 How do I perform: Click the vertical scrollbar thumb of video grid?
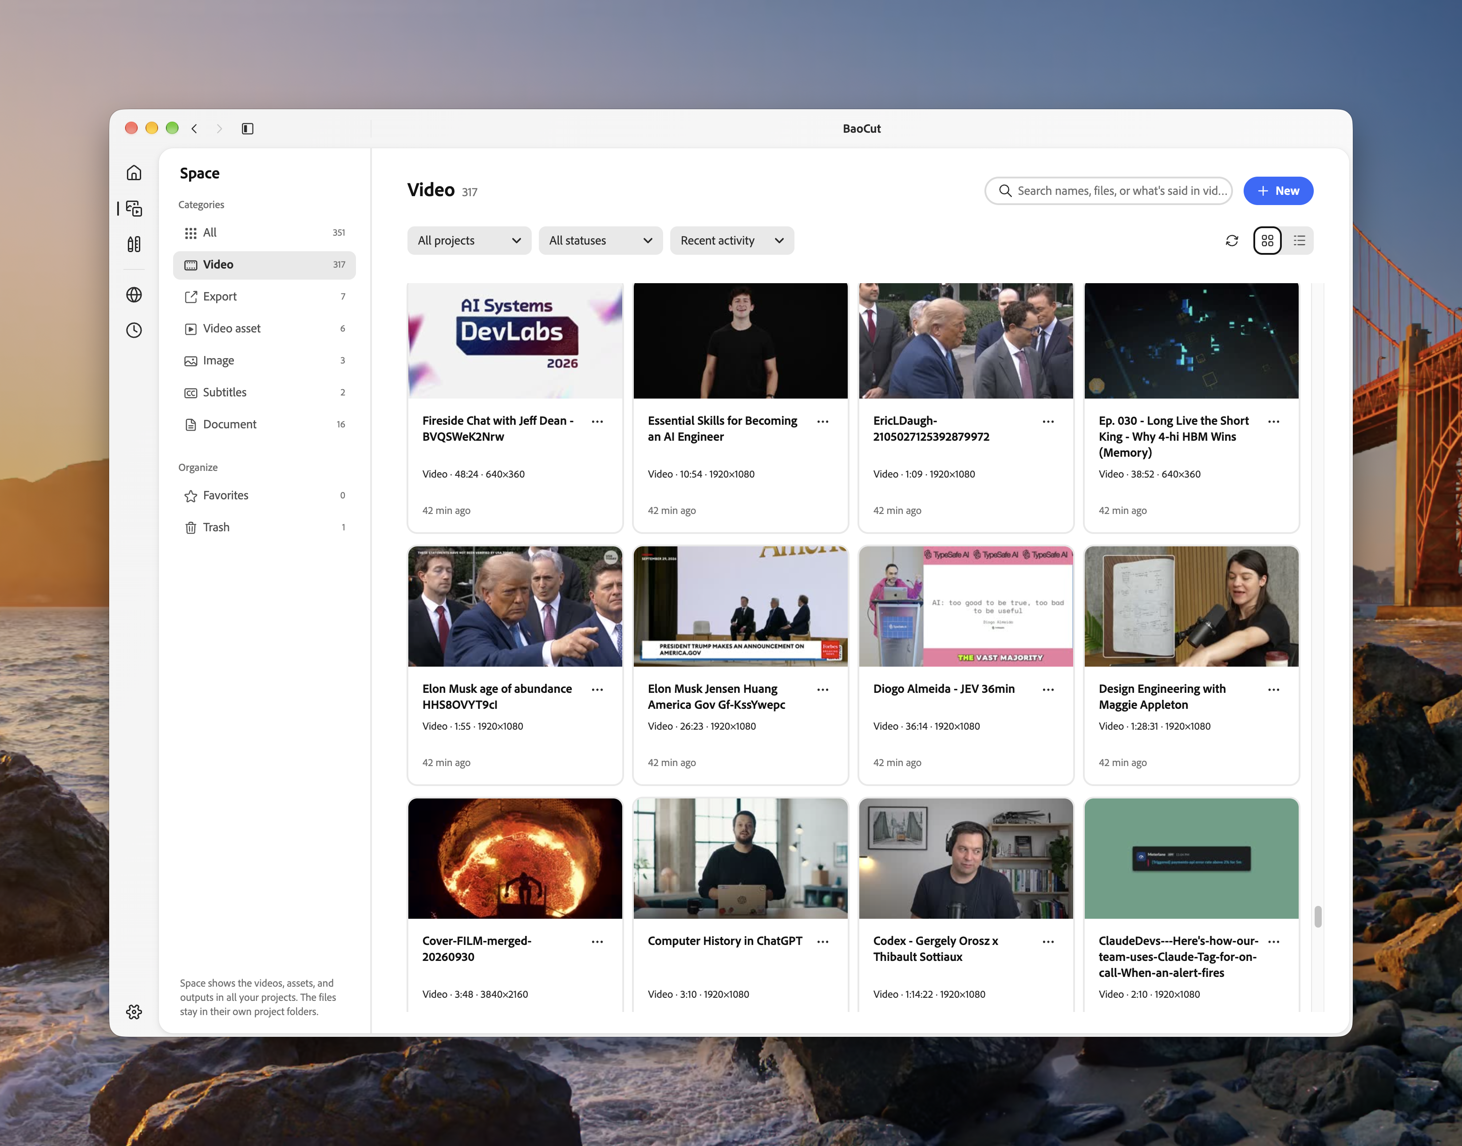click(x=1318, y=917)
